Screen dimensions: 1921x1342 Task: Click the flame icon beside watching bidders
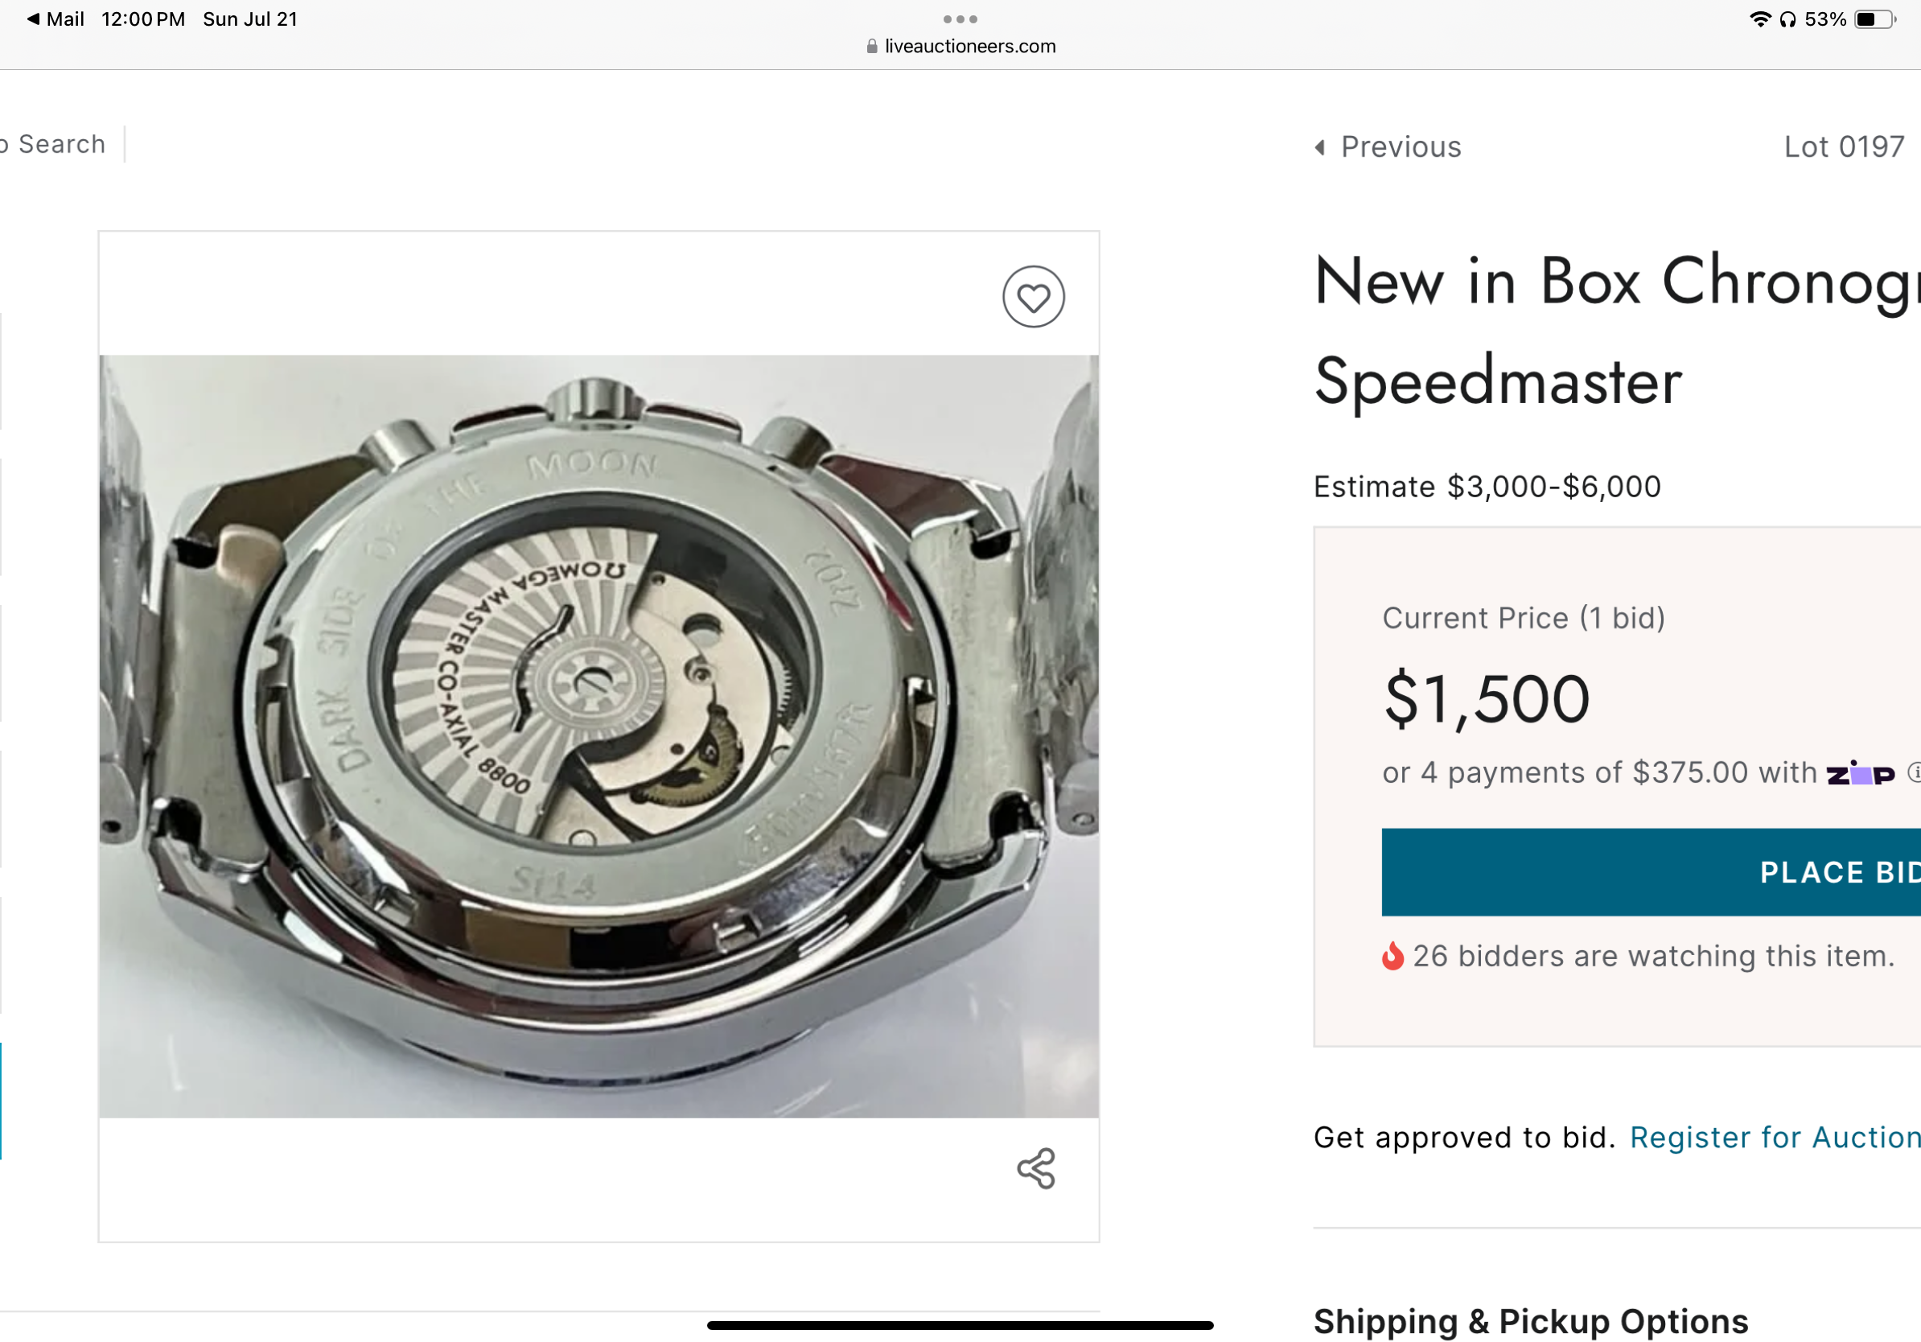1392,956
